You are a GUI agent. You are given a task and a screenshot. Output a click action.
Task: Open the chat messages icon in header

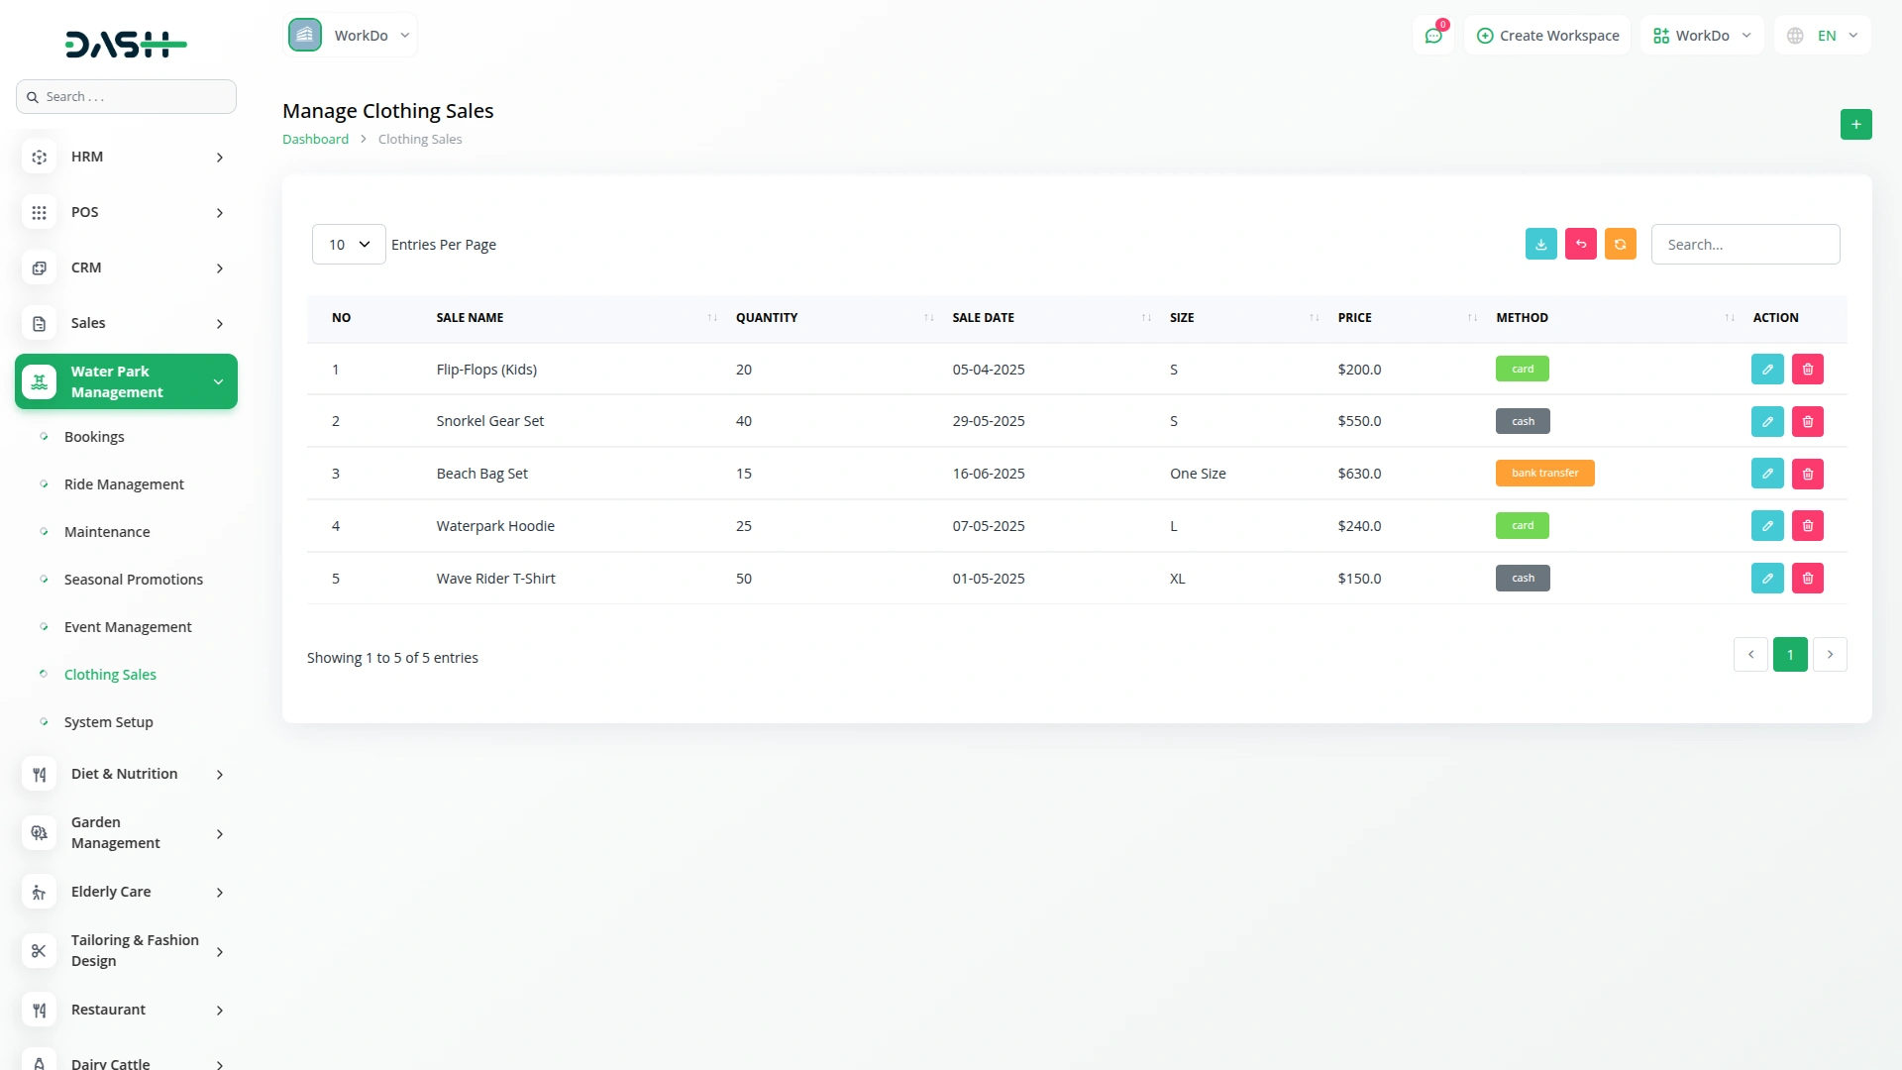tap(1432, 36)
